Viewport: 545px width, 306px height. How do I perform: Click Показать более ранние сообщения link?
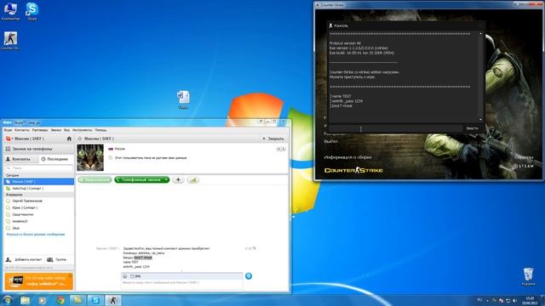pos(36,235)
